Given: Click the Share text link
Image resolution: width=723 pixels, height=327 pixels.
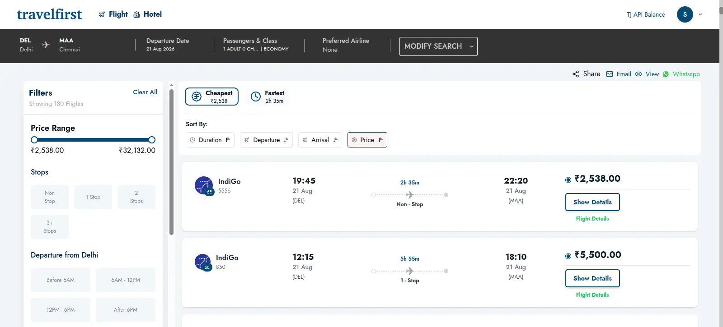Looking at the screenshot, I should 592,74.
